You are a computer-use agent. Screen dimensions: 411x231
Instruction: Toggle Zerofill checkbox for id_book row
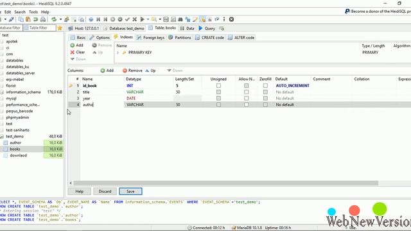tap(265, 85)
